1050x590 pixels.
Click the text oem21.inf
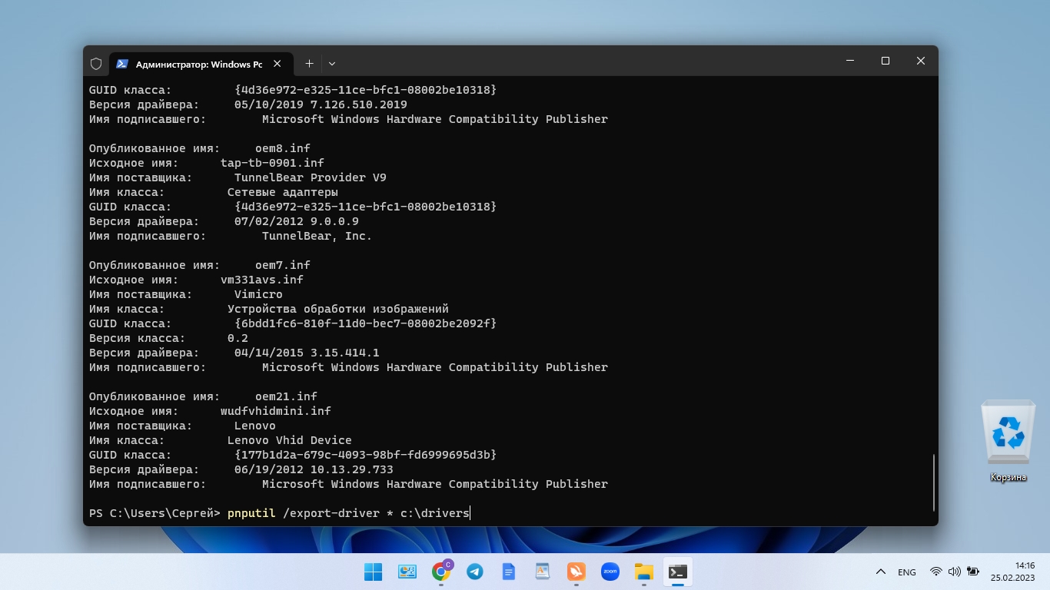[x=286, y=396]
